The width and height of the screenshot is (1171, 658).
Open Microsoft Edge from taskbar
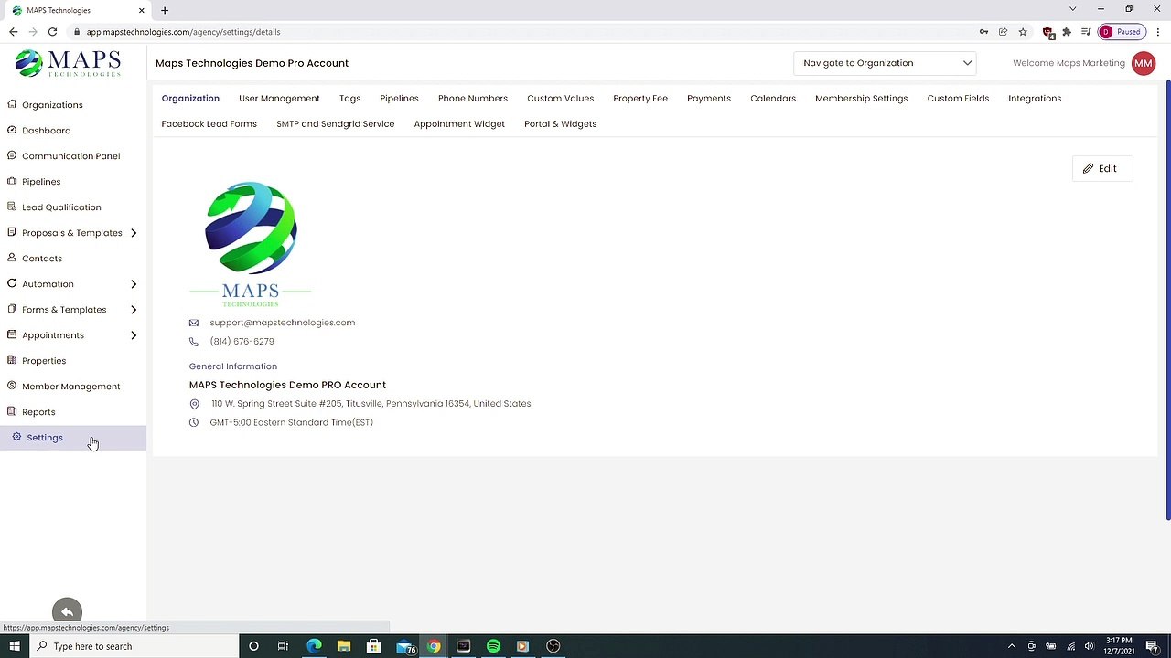pos(314,646)
